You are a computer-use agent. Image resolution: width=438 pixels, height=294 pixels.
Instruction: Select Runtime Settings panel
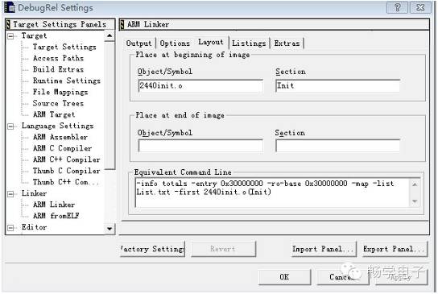click(x=67, y=81)
